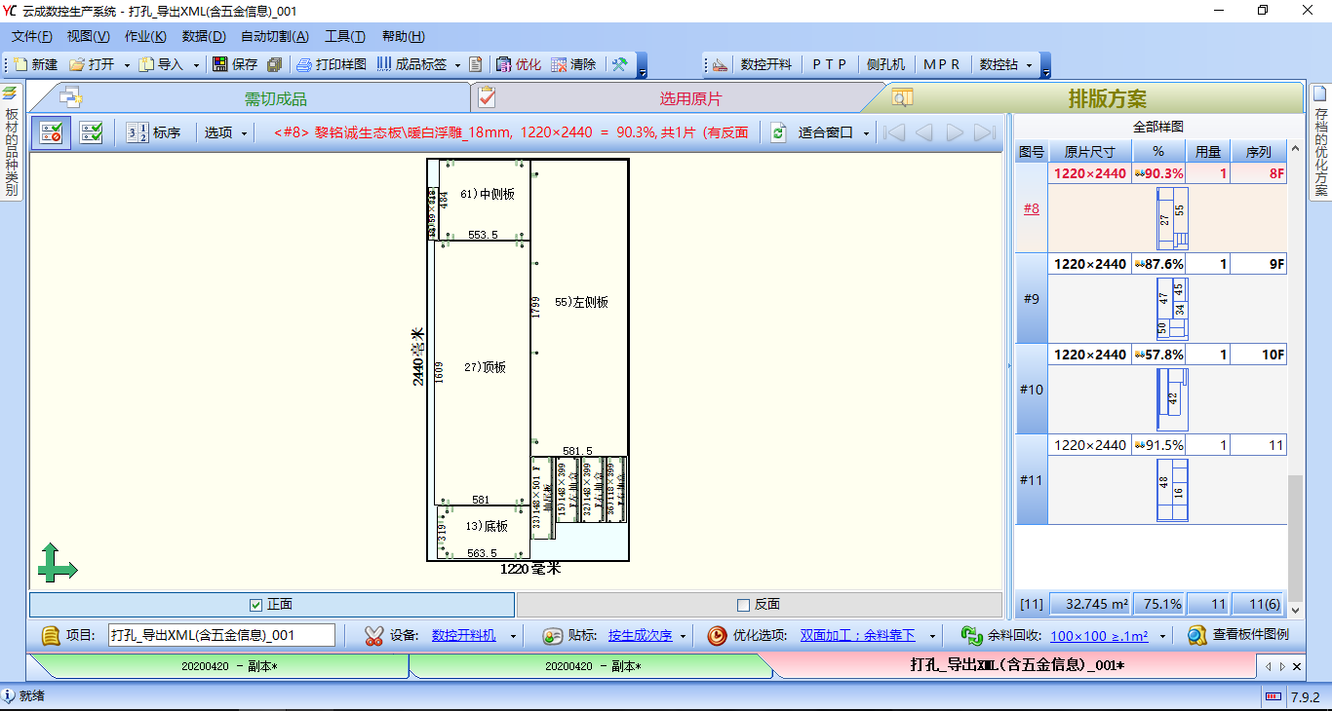Open the 文件(F) menu
1332x711 pixels.
32,36
